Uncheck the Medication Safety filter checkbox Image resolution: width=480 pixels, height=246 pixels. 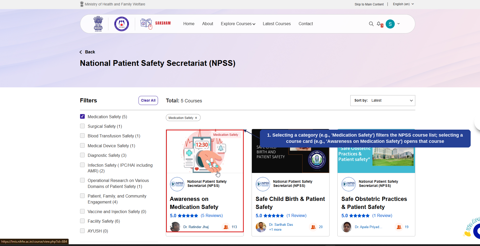[82, 116]
